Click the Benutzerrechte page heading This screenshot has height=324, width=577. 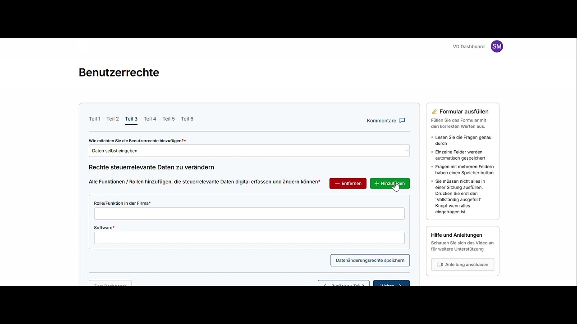pos(119,72)
